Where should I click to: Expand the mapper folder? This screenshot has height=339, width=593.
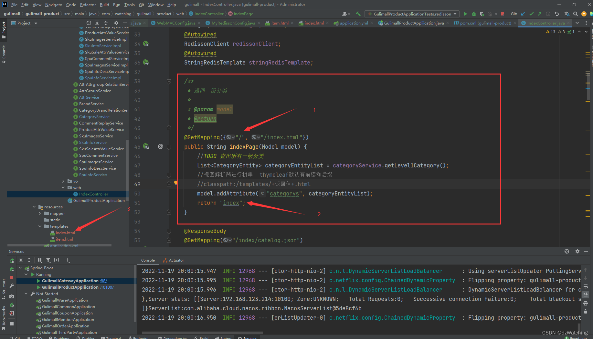(40, 214)
